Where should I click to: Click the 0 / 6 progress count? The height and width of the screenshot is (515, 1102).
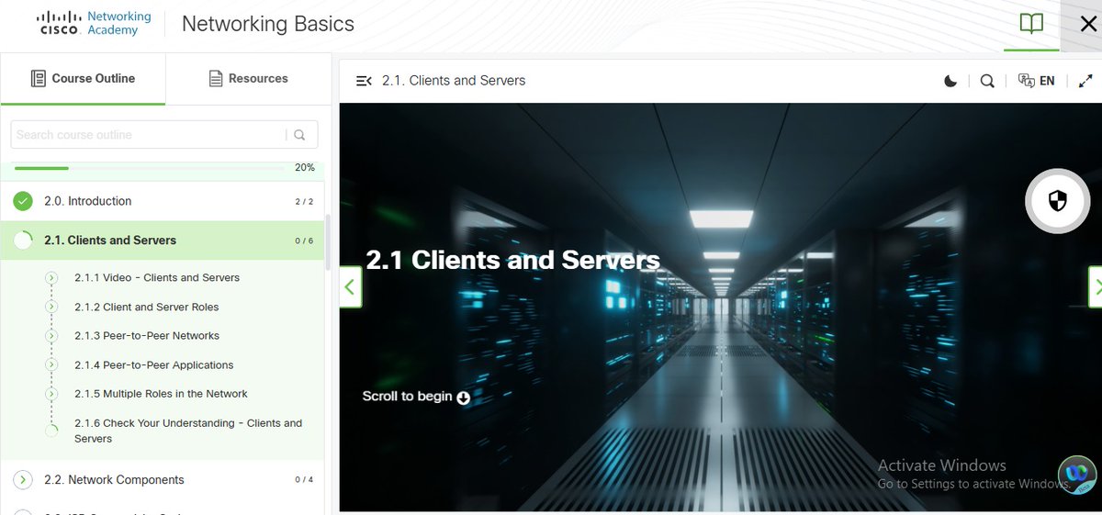tap(304, 241)
